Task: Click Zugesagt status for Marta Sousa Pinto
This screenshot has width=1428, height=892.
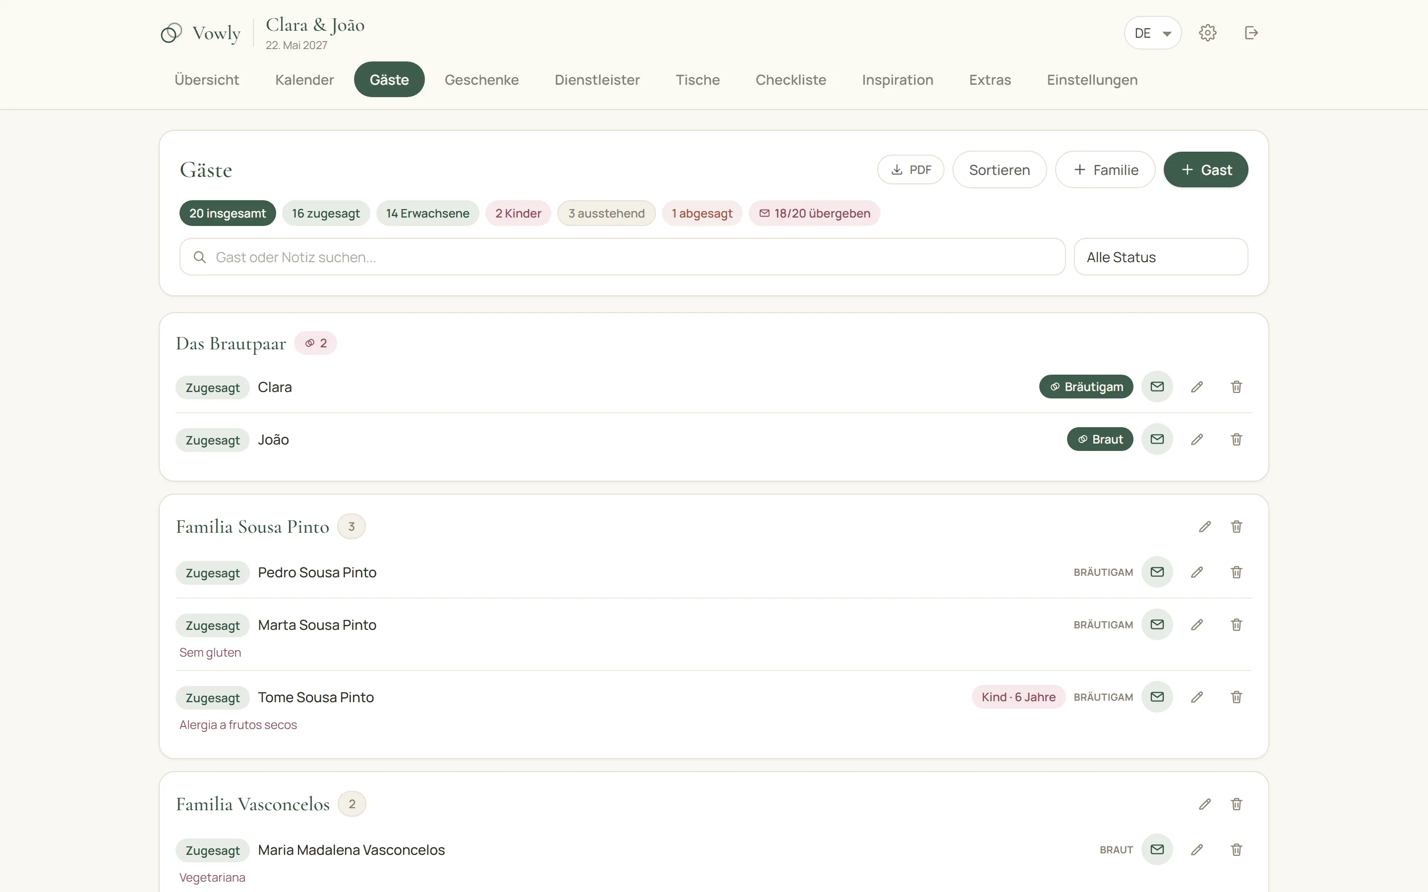Action: coord(212,625)
